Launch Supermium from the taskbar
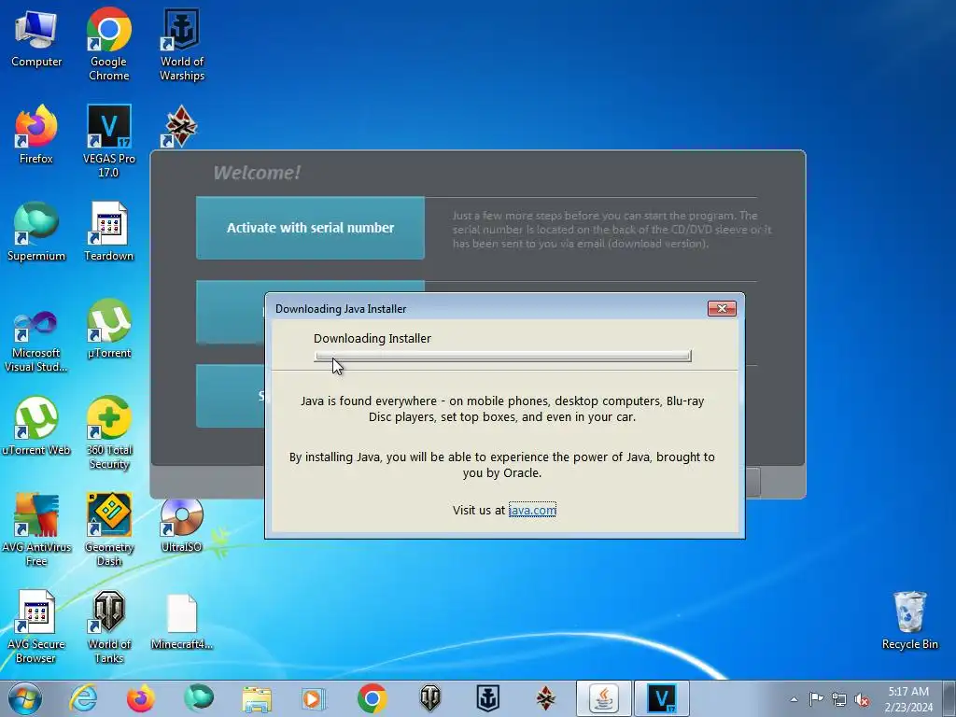This screenshot has width=956, height=717. click(198, 698)
